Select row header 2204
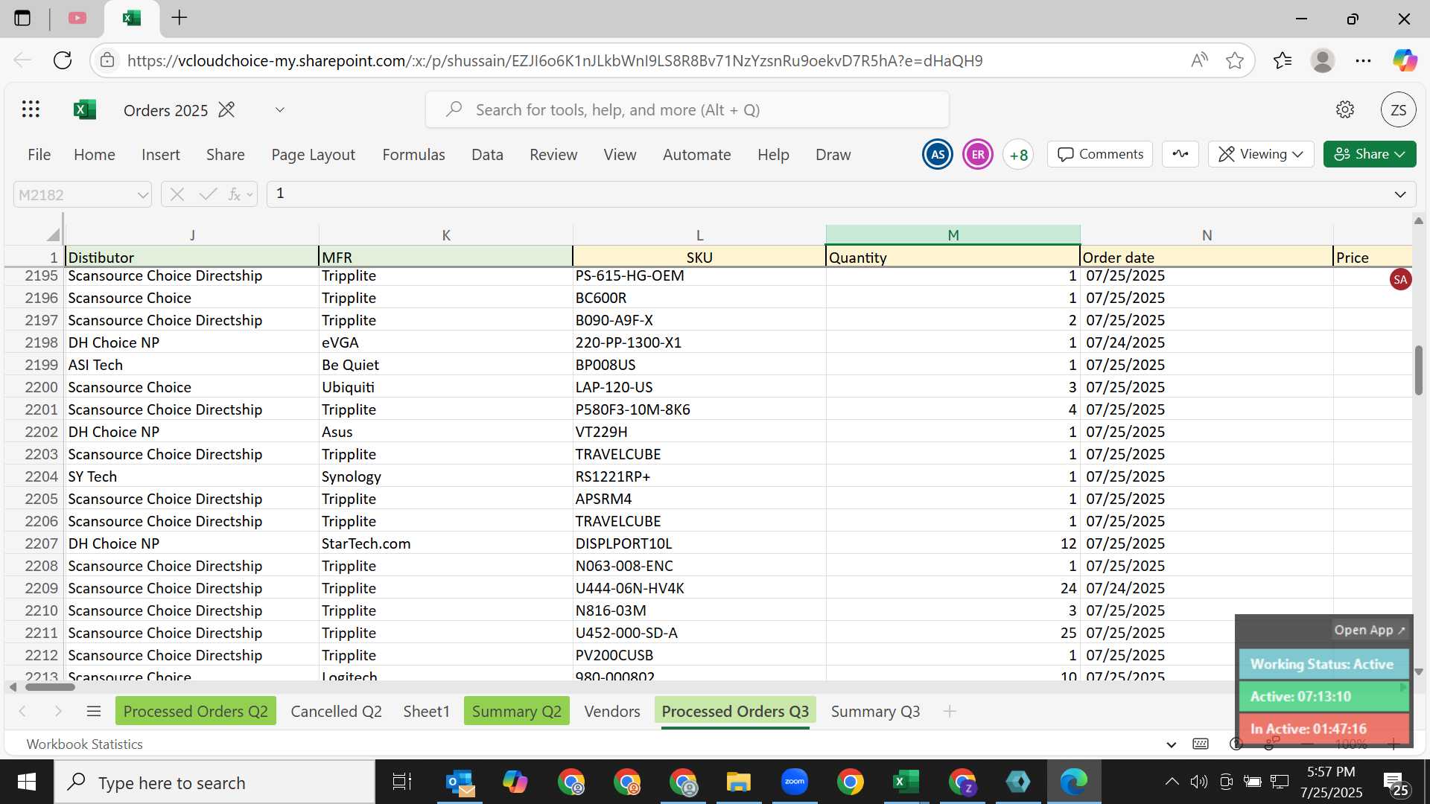The image size is (1430, 804). pos(34,476)
